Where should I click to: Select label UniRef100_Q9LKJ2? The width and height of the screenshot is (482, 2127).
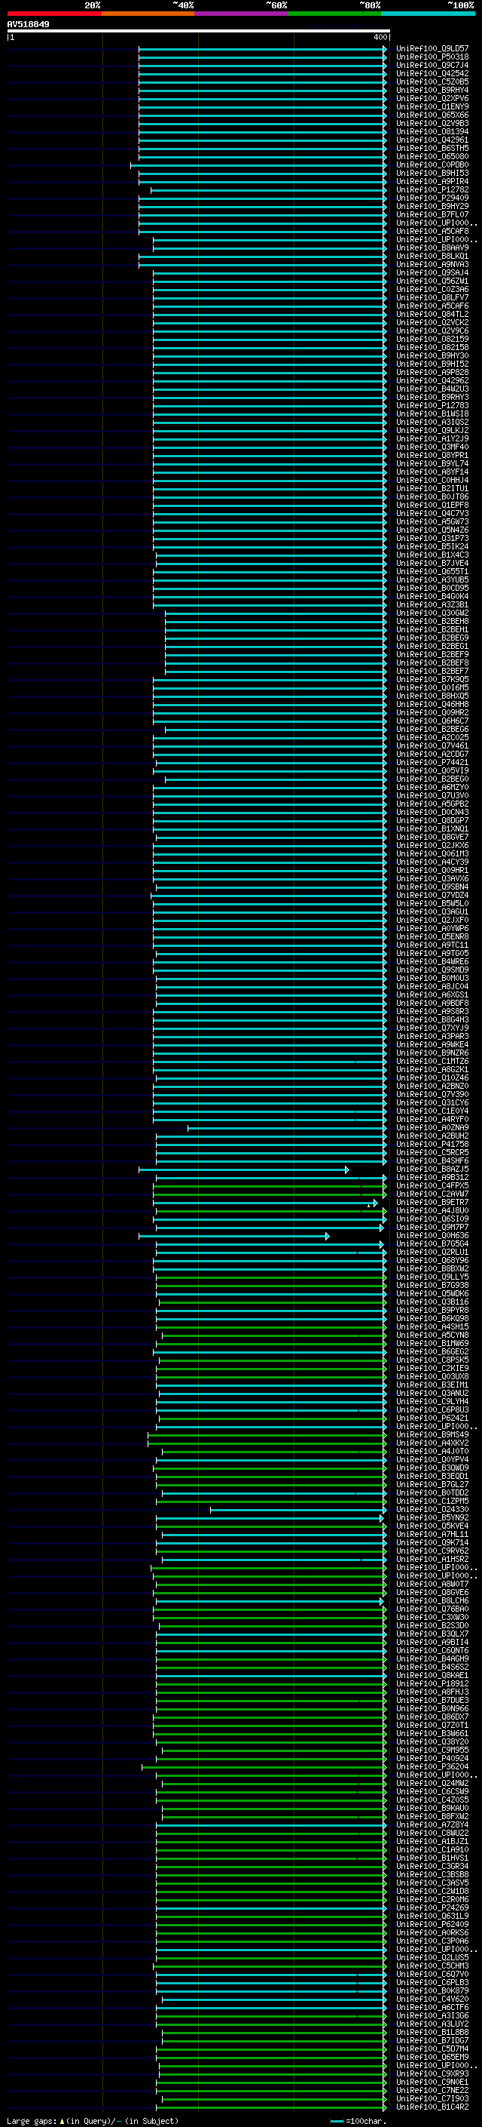coord(432,430)
